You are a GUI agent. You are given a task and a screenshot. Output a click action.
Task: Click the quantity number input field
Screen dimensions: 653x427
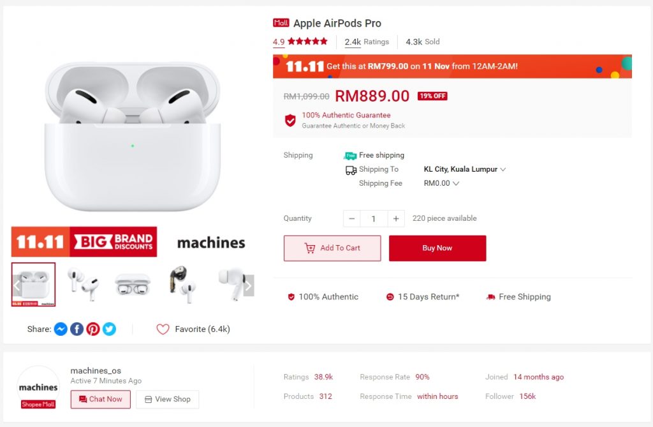(374, 219)
